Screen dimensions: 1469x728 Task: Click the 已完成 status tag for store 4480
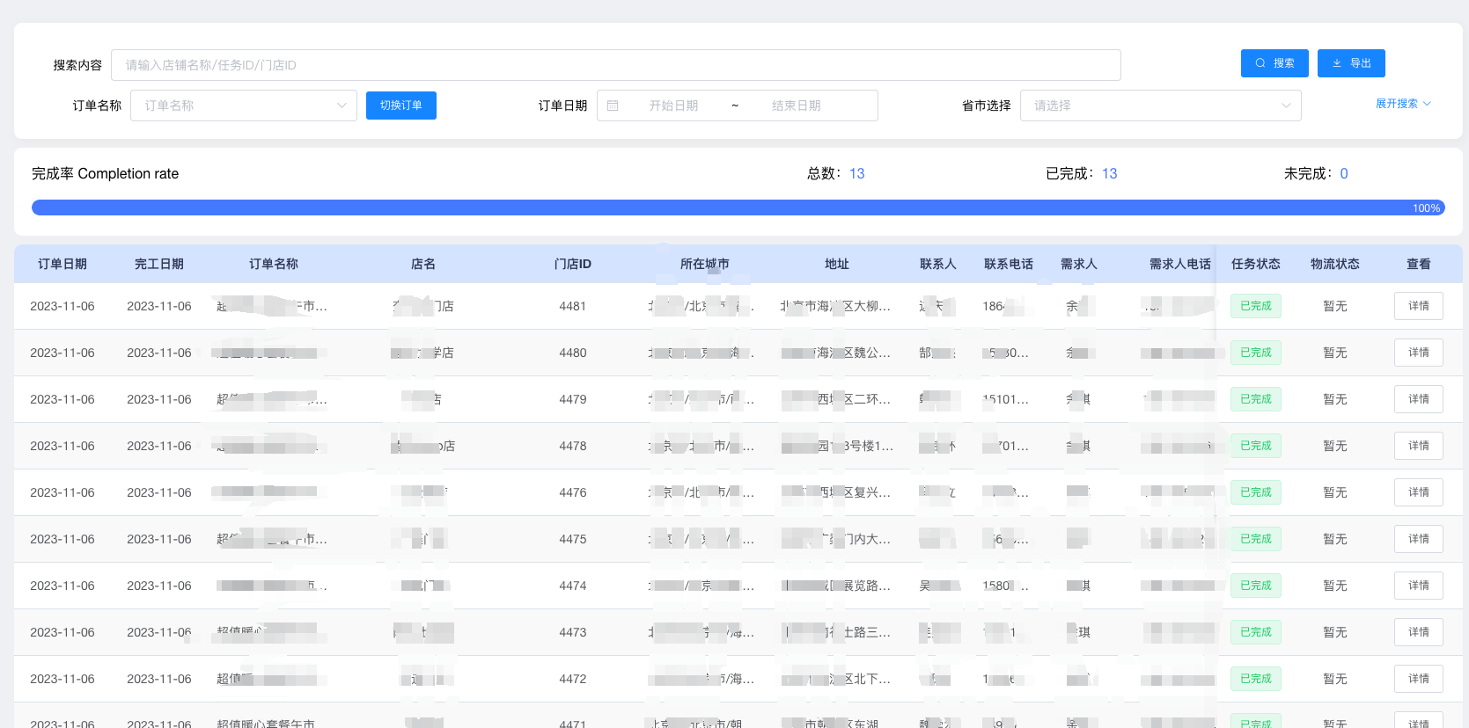point(1255,353)
